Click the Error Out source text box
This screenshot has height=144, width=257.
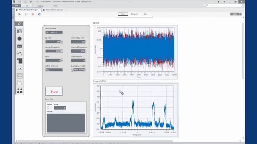pos(66,123)
